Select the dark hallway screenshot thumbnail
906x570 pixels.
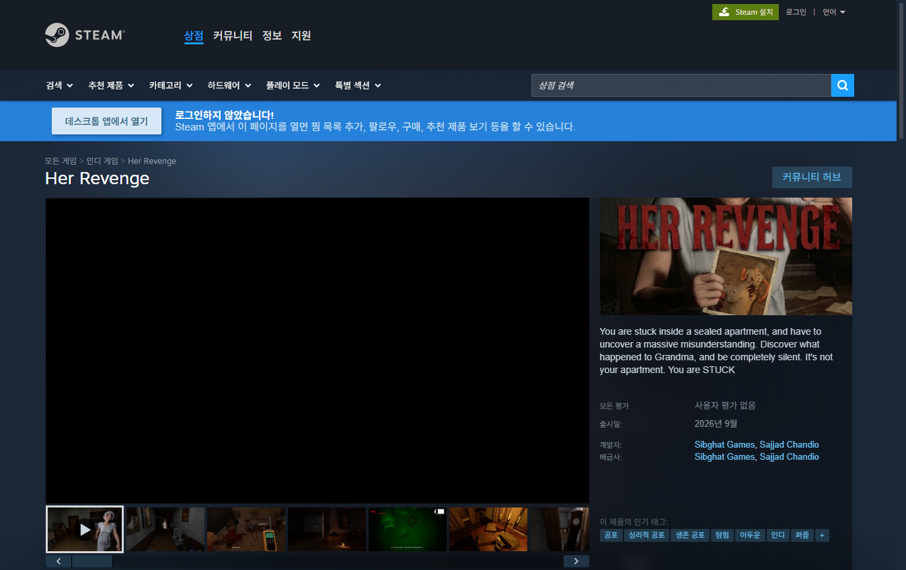[165, 530]
